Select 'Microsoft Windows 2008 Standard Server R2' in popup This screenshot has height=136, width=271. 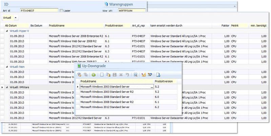117,102
